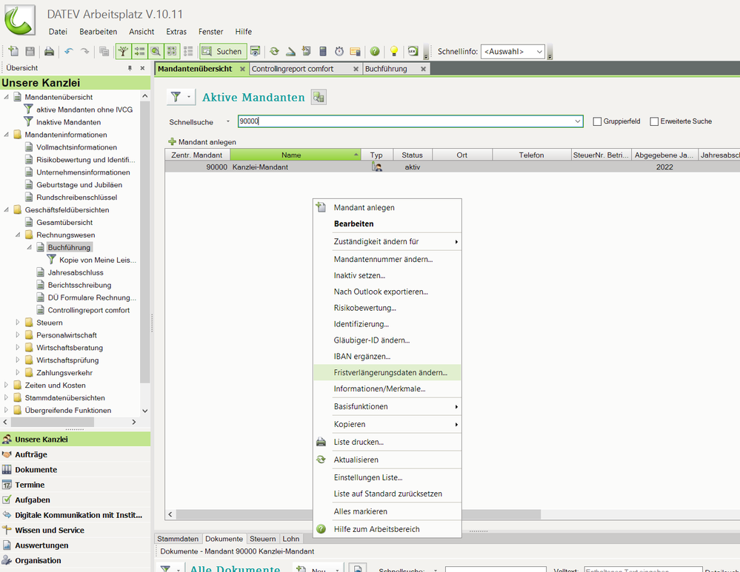740x572 pixels.
Task: Choose Mandant anlegen in context menu
Action: click(387, 207)
